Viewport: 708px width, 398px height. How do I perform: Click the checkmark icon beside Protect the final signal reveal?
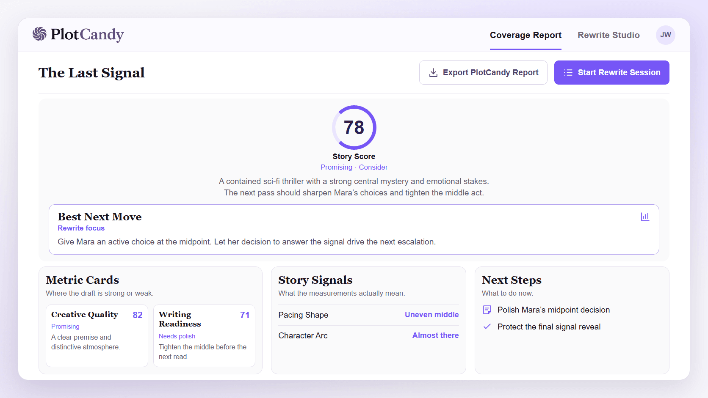(x=487, y=327)
